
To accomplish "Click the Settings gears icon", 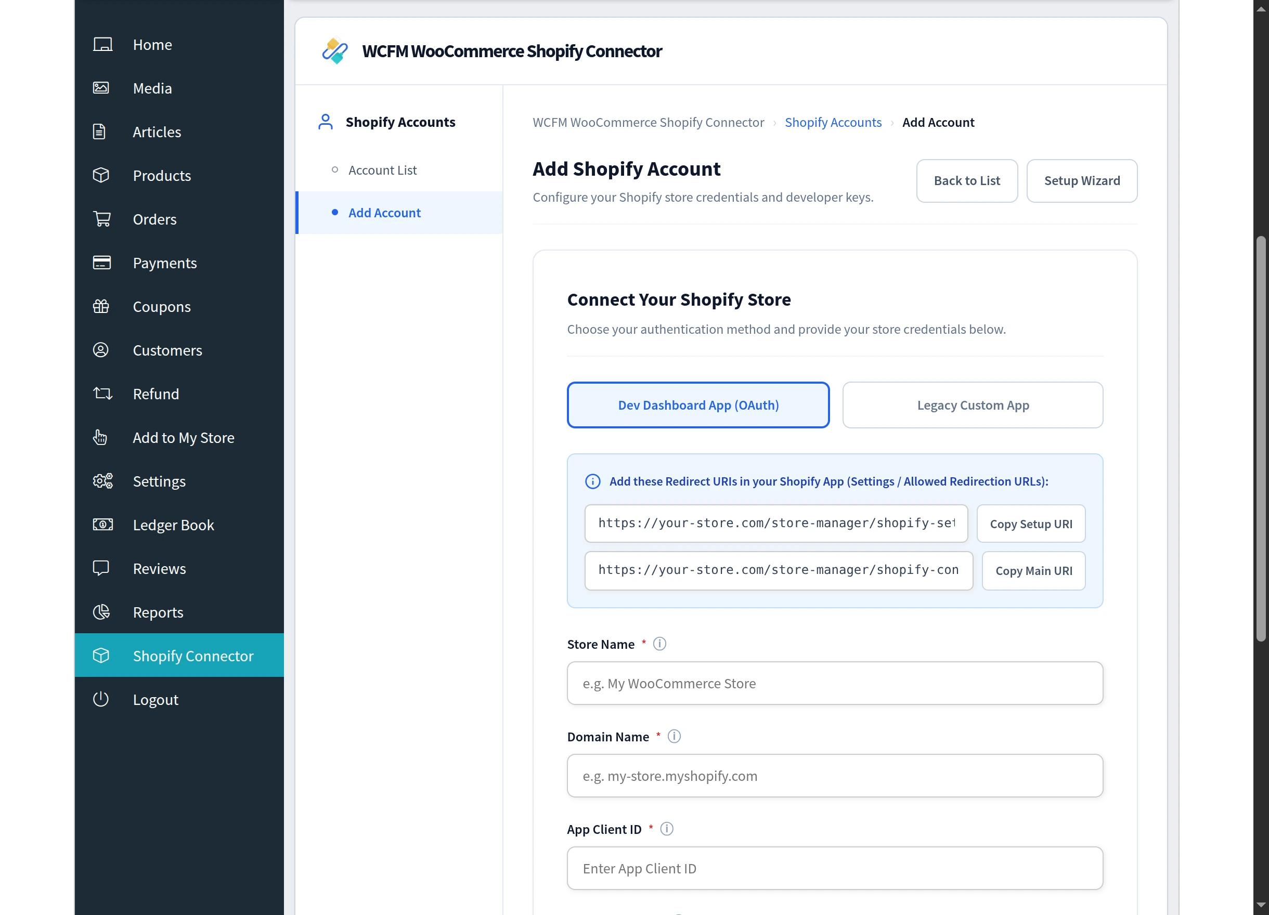I will pyautogui.click(x=102, y=480).
